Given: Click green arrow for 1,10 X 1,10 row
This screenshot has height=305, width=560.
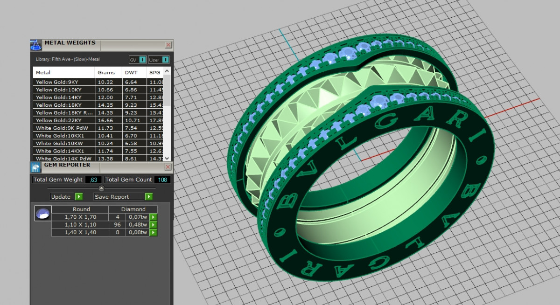Looking at the screenshot, I should pyautogui.click(x=153, y=225).
